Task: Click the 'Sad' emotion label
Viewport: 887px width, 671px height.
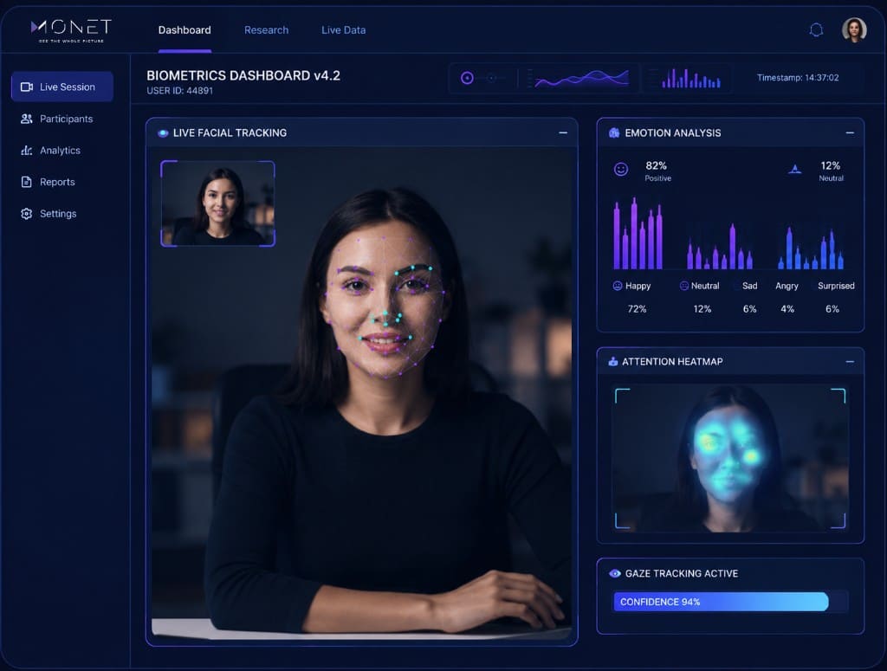Action: [749, 286]
